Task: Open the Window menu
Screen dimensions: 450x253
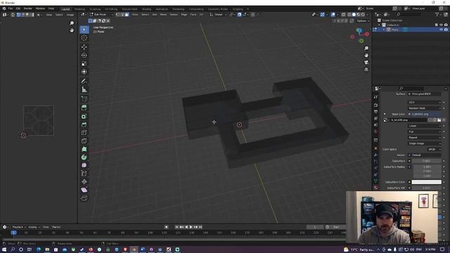Action: click(40, 8)
